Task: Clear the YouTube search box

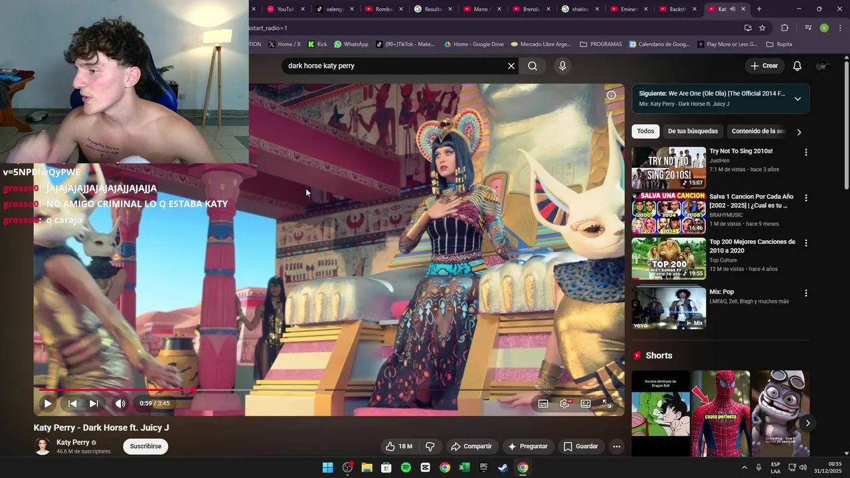Action: pos(511,66)
